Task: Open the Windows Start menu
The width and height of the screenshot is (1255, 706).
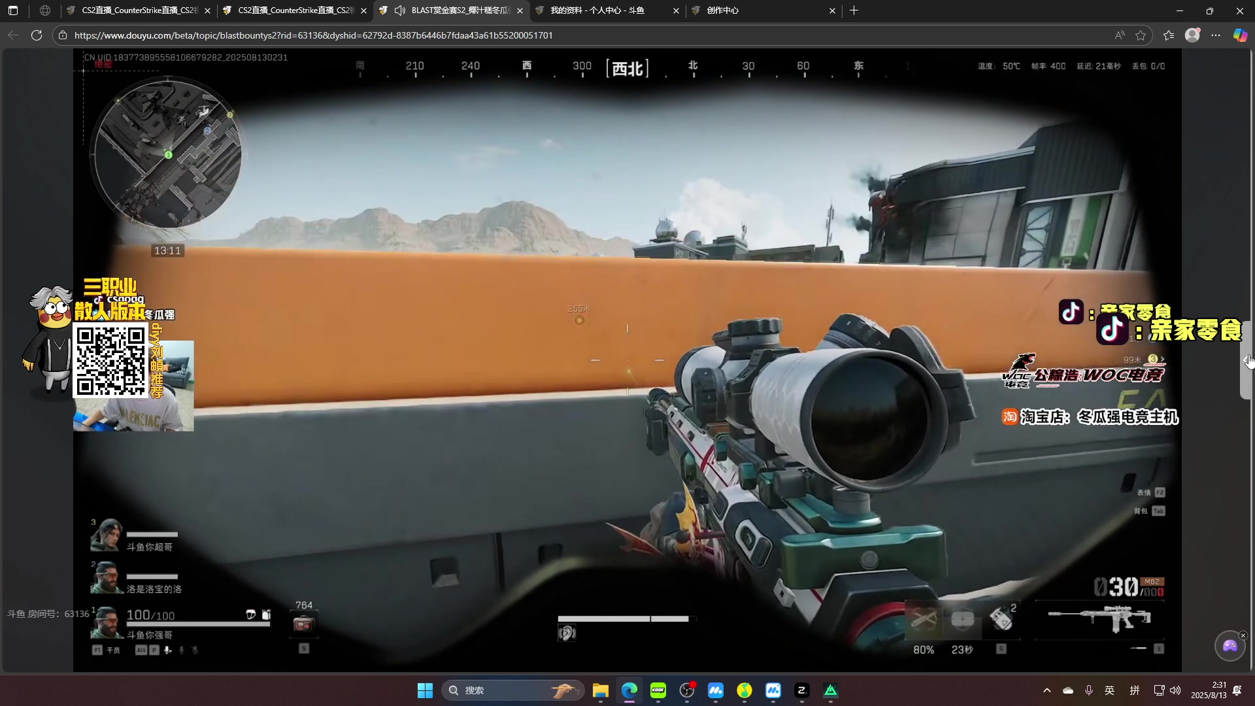Action: click(425, 690)
